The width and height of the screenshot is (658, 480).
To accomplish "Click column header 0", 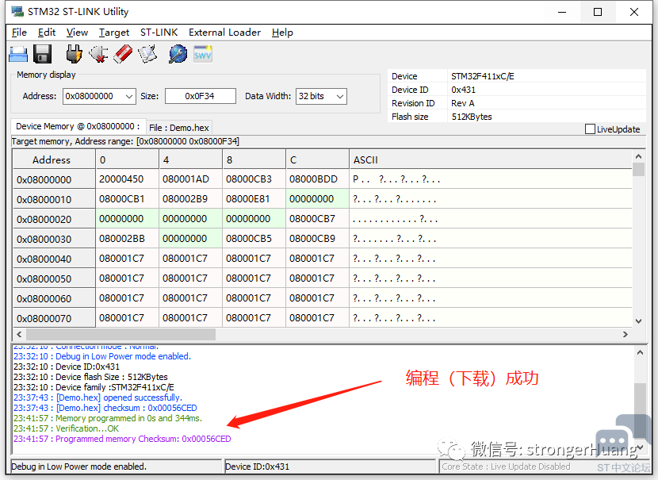I will pyautogui.click(x=127, y=160).
